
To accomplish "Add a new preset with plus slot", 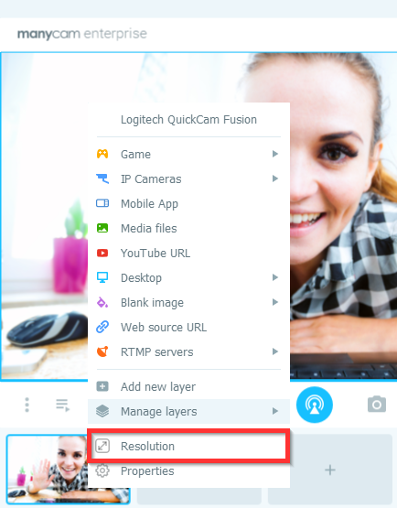I will pos(330,470).
